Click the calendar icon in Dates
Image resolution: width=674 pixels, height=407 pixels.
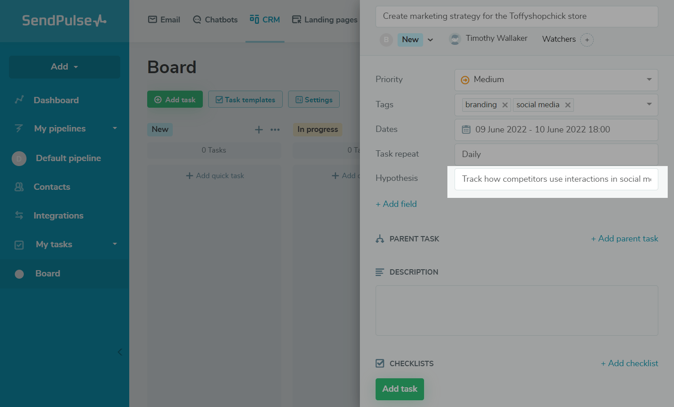(466, 130)
